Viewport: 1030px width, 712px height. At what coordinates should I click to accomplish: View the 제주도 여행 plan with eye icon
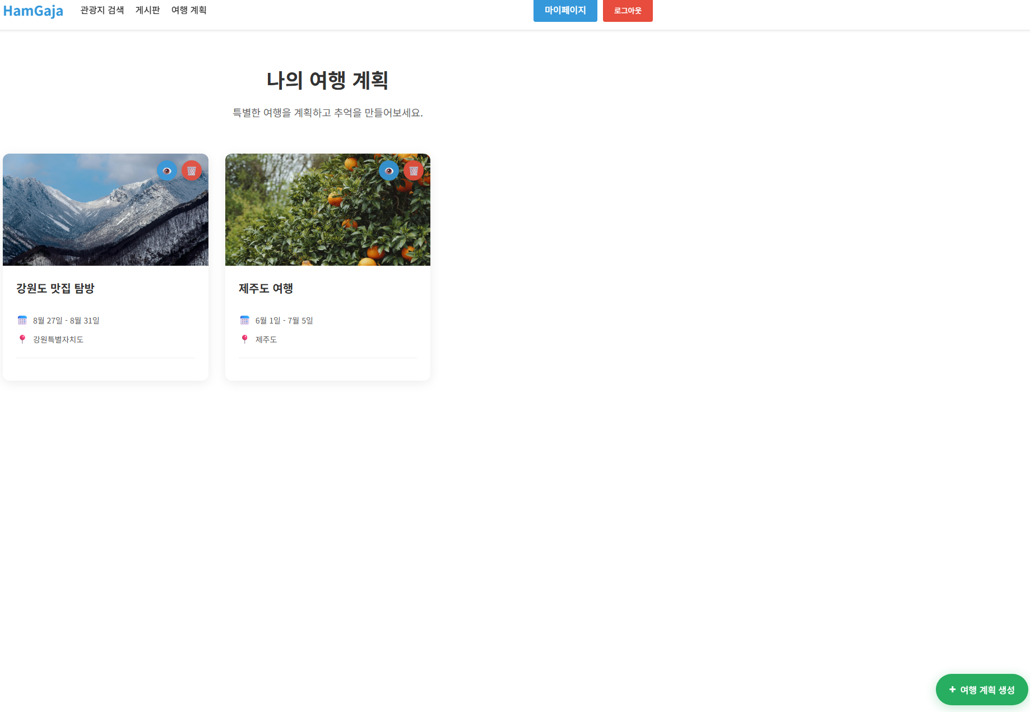pos(389,170)
